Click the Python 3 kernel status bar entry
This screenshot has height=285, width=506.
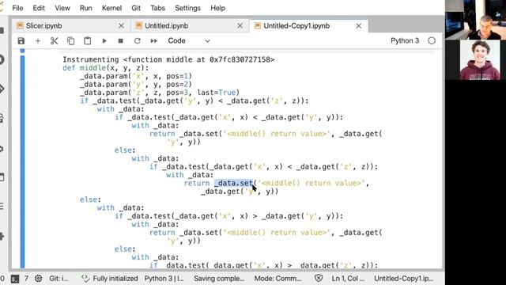(164, 279)
